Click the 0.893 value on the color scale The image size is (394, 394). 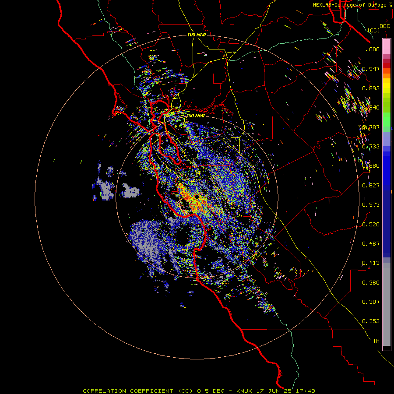tap(371, 88)
